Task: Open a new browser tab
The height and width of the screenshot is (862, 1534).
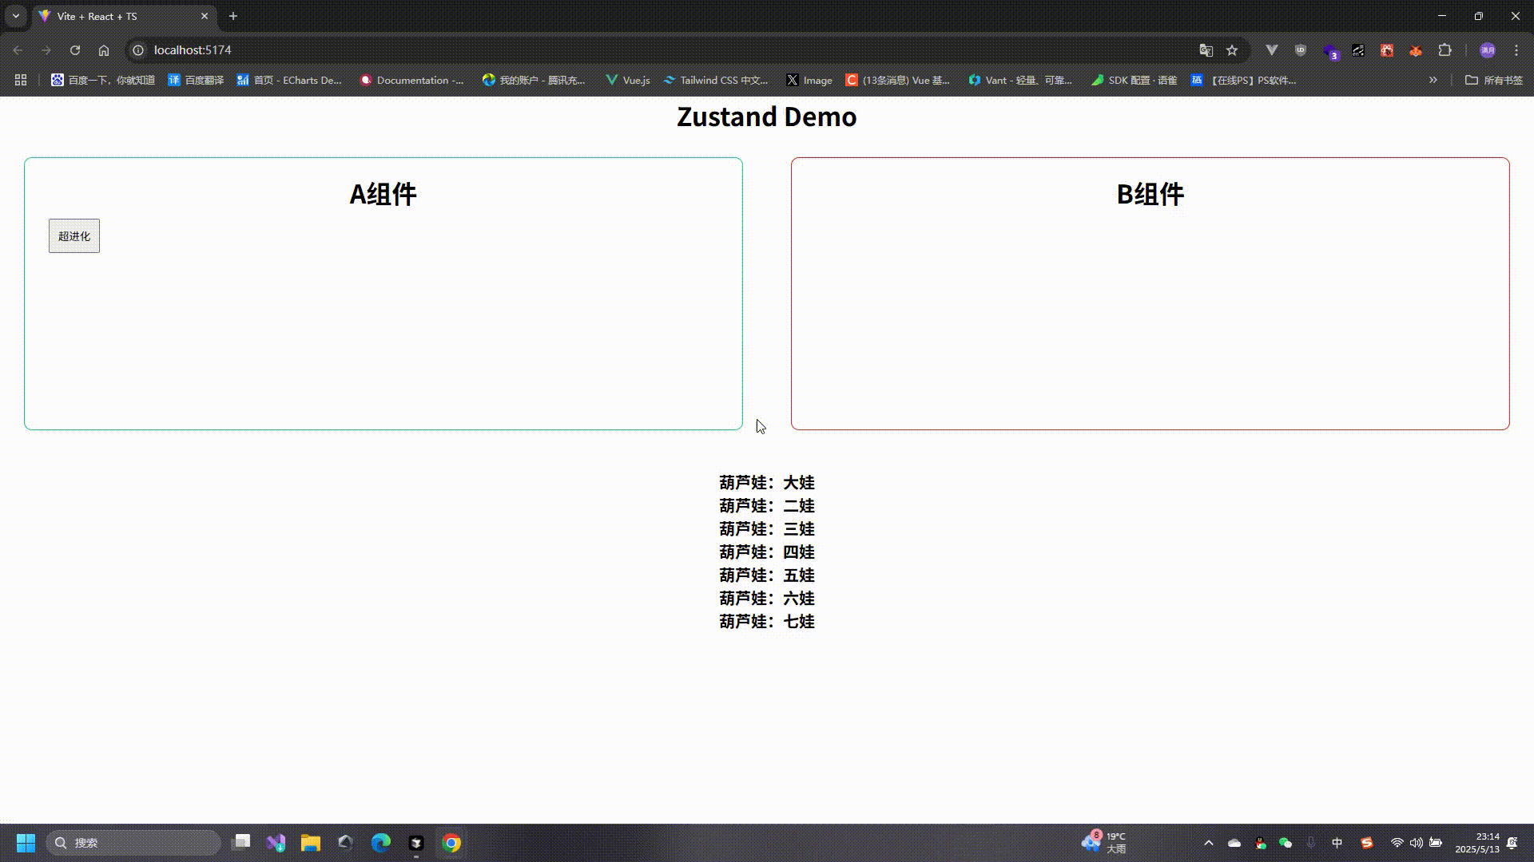Action: click(233, 16)
